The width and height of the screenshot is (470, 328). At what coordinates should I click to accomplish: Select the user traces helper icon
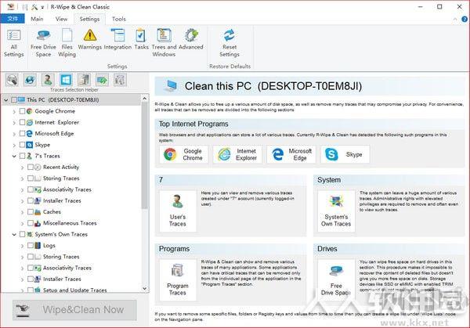click(48, 80)
